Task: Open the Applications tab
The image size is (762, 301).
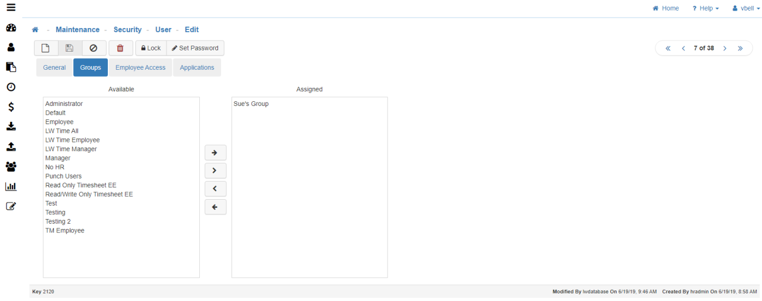Action: point(197,67)
